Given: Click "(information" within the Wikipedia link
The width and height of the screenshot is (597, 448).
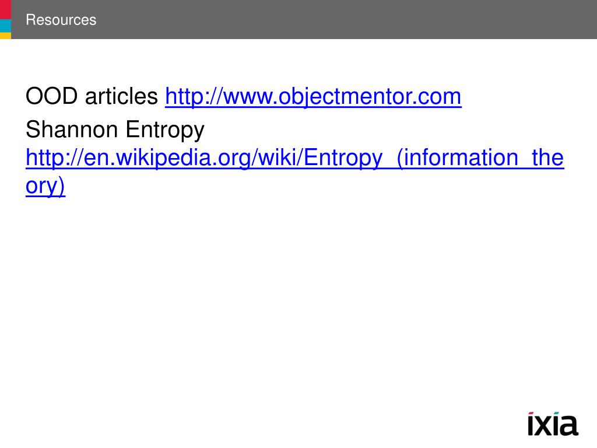Looking at the screenshot, I should coord(457,157).
